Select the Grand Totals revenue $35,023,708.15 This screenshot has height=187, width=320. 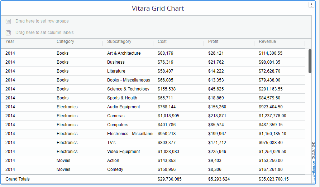[273, 179]
